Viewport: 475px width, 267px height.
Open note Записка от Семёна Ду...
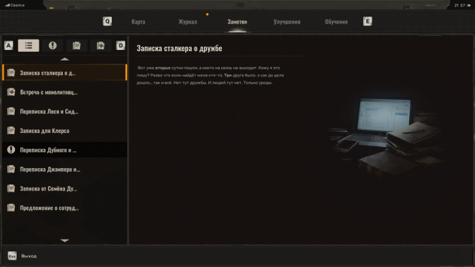tap(64, 188)
